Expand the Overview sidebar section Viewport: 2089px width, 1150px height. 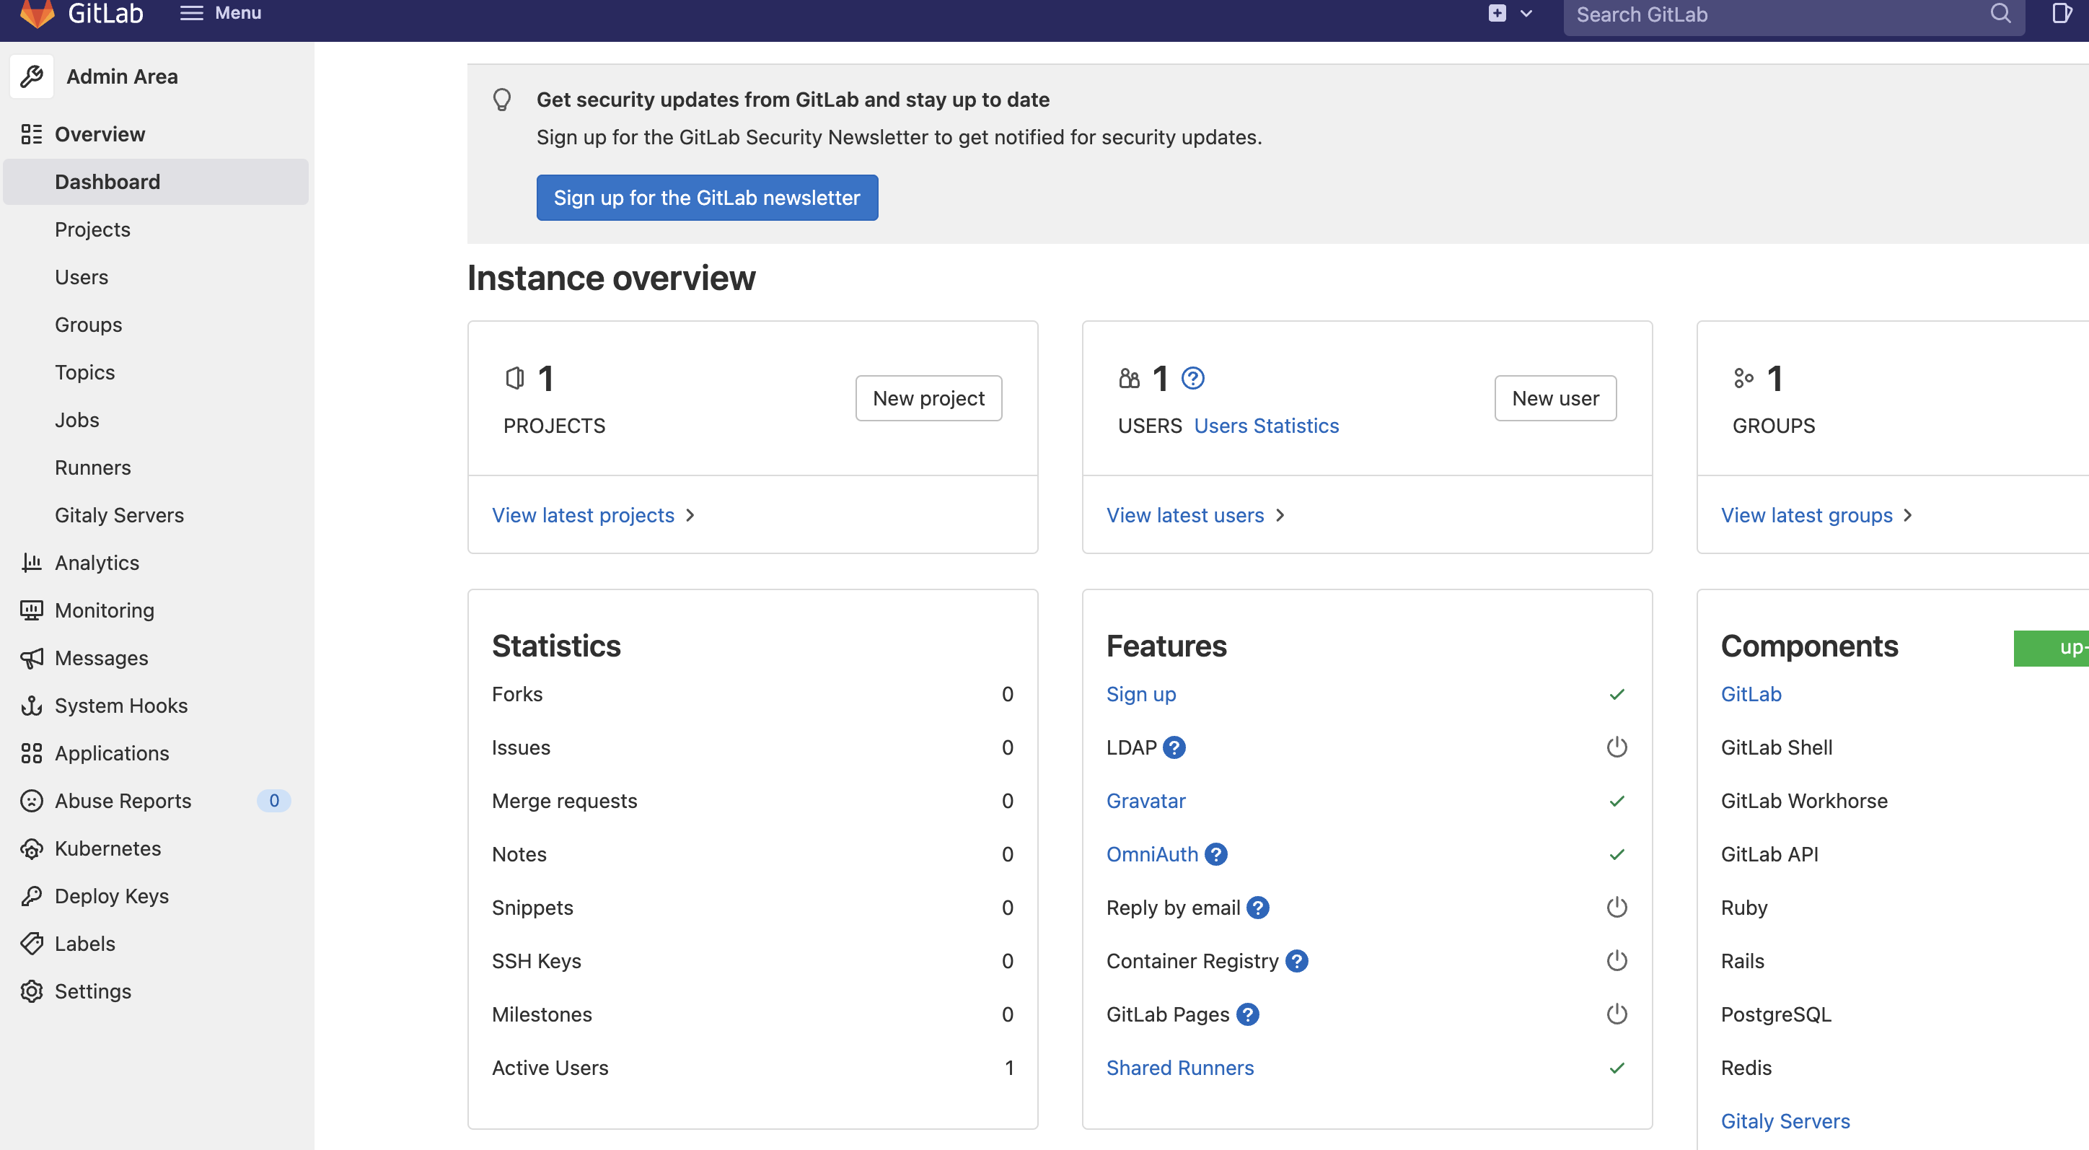100,133
